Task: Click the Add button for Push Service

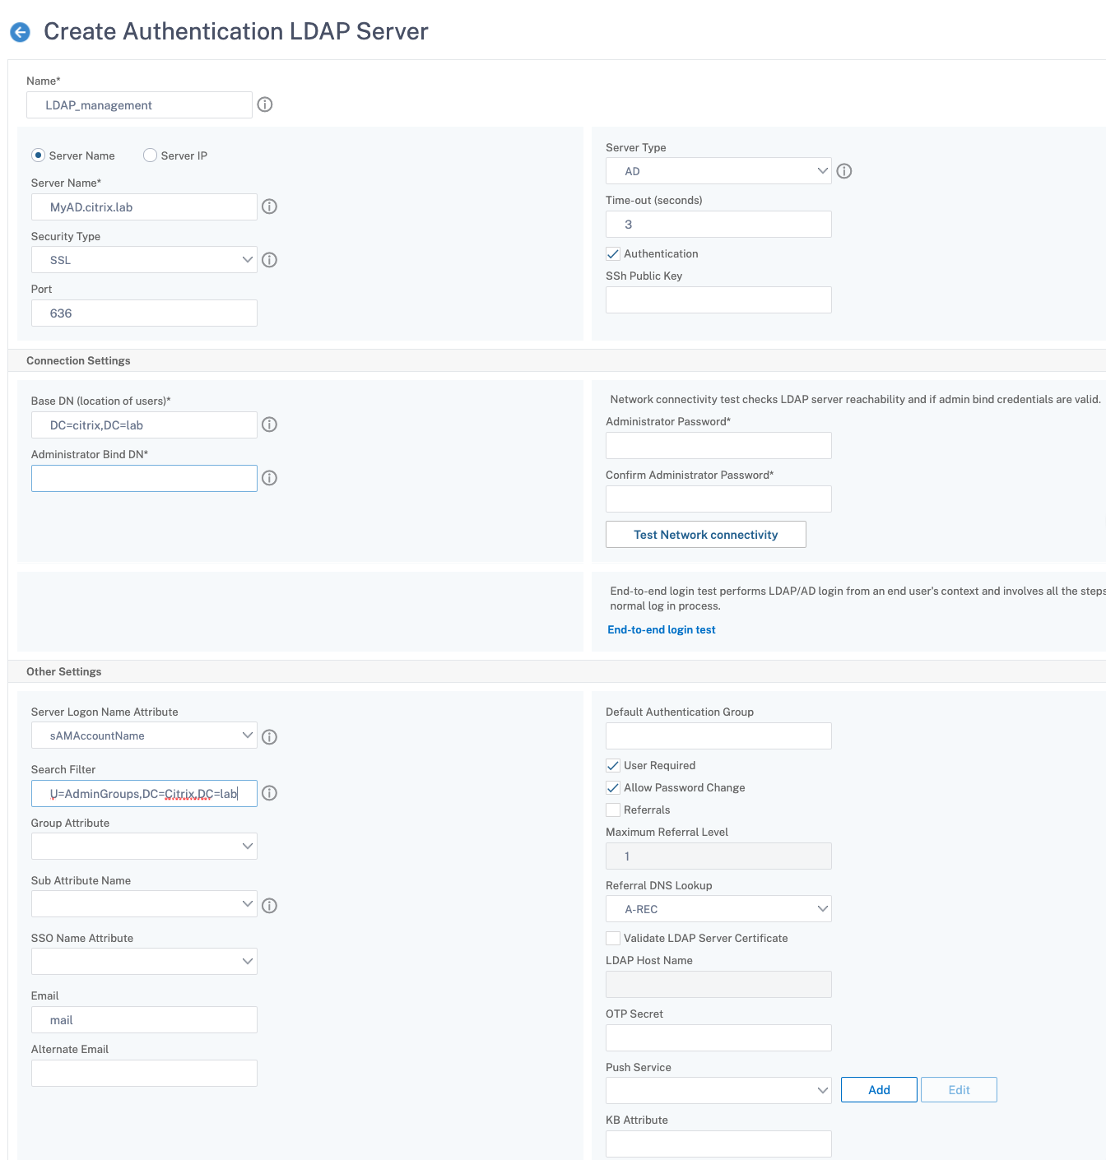Action: (x=879, y=1090)
